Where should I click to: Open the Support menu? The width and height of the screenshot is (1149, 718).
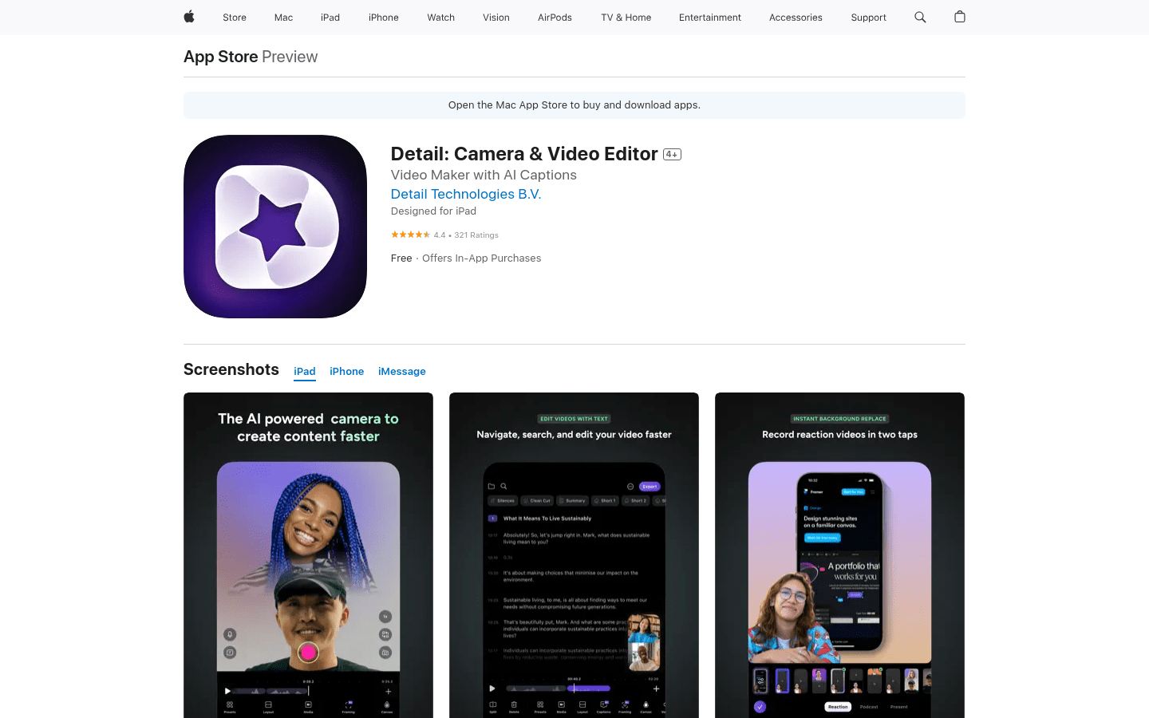[x=868, y=18]
